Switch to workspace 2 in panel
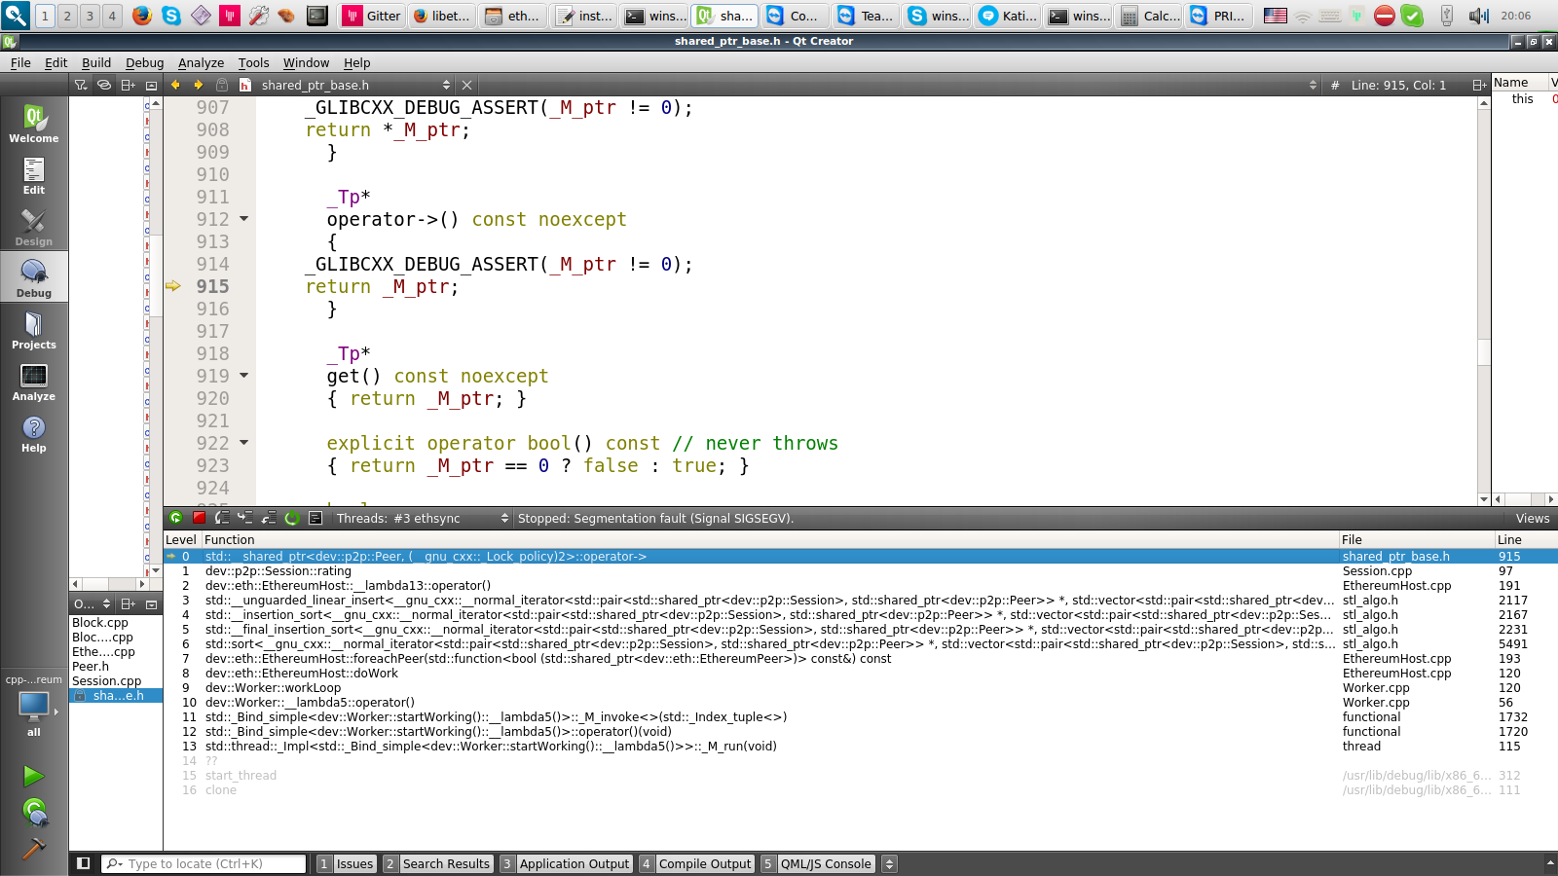Screen dimensions: 1558x876 67,16
